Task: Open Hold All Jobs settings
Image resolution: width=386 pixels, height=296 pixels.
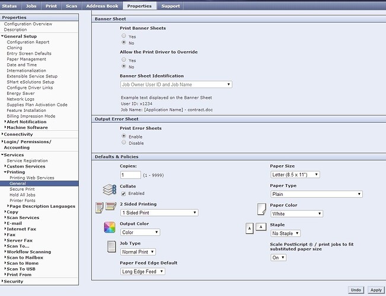Action: 23,195
